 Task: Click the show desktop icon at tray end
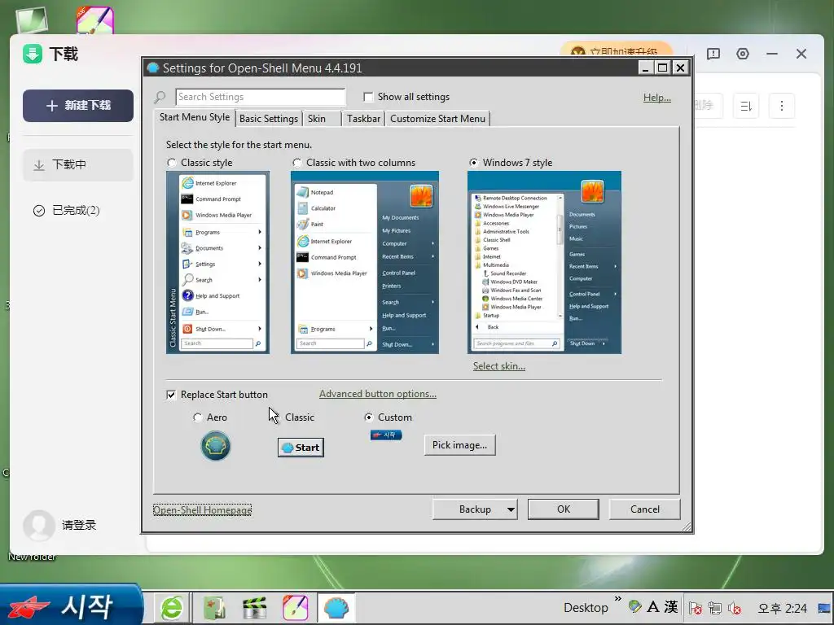coord(824,608)
